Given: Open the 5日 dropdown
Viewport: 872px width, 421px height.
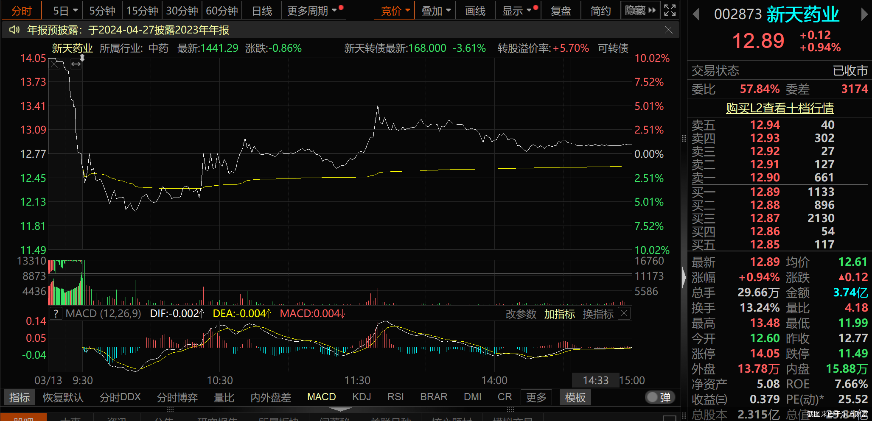Looking at the screenshot, I should point(65,11).
